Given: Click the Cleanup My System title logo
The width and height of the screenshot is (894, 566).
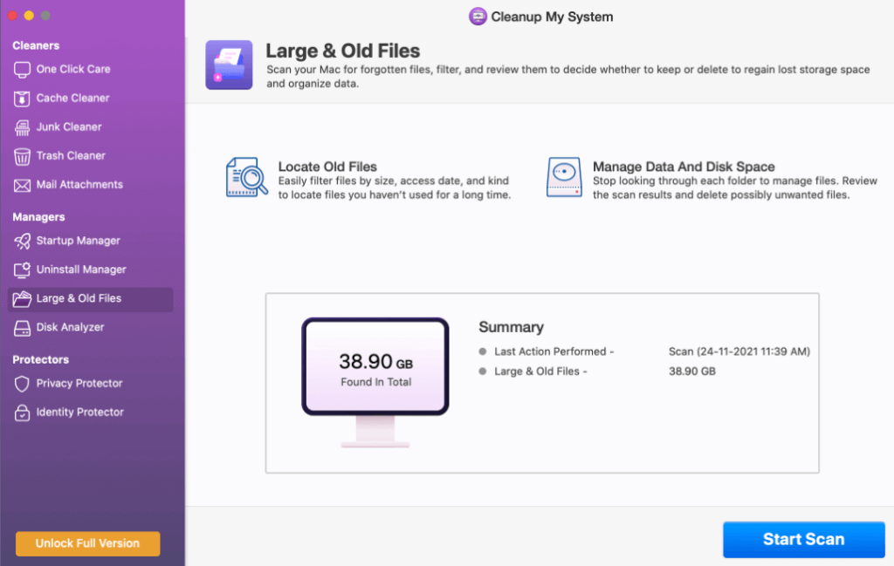Looking at the screenshot, I should (478, 17).
